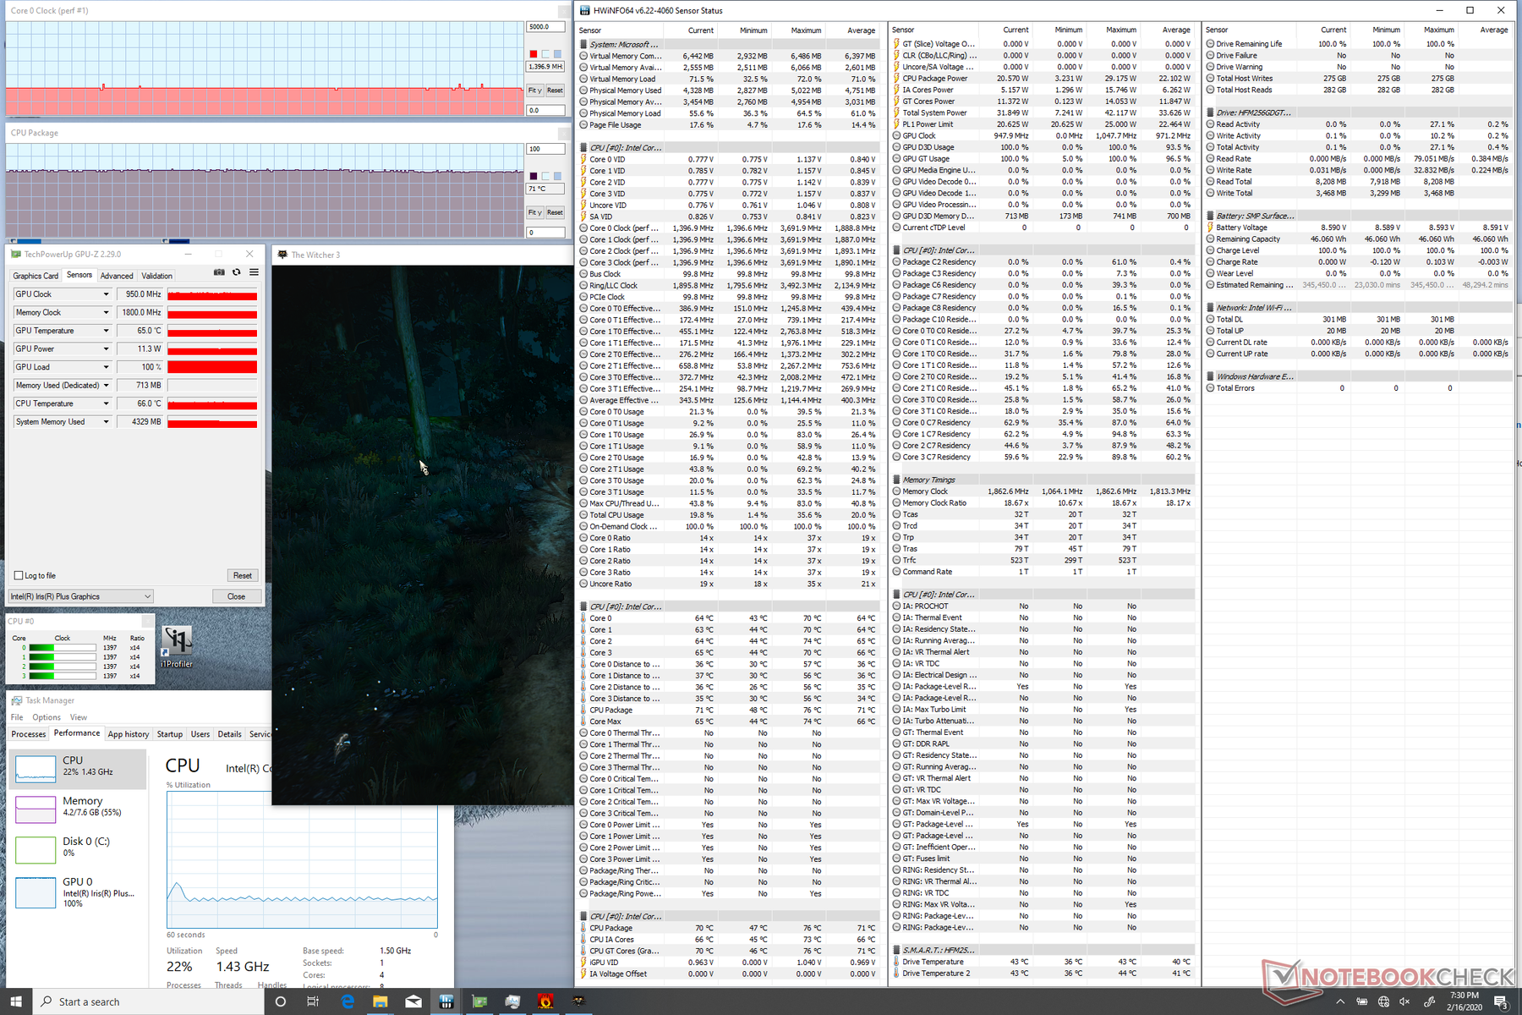Click red color swatch in Core 0 Clock graph
This screenshot has height=1015, width=1522.
click(534, 54)
